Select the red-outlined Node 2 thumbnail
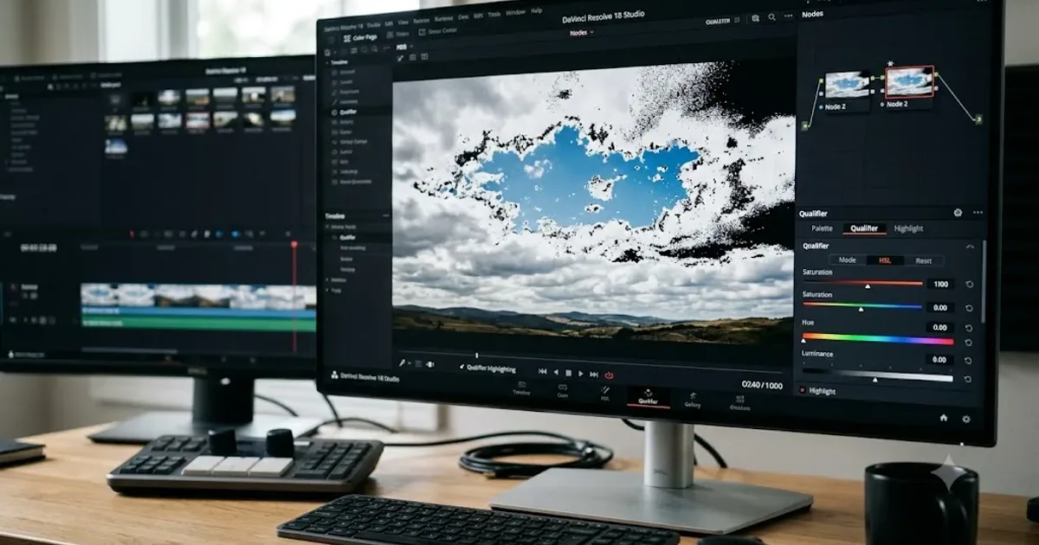The height and width of the screenshot is (545, 1039). (x=909, y=81)
